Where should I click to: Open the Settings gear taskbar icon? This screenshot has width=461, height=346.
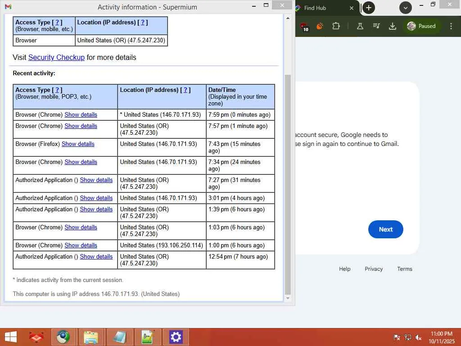click(x=176, y=337)
